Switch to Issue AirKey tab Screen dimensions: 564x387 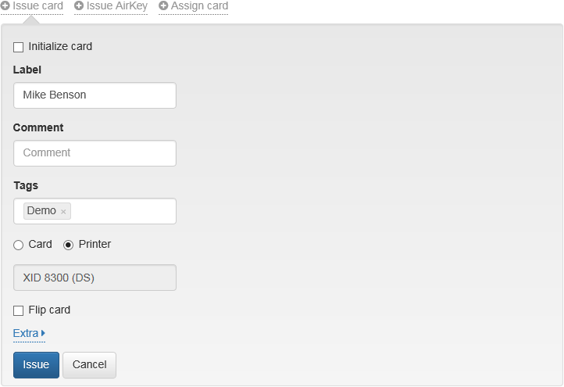pos(111,5)
